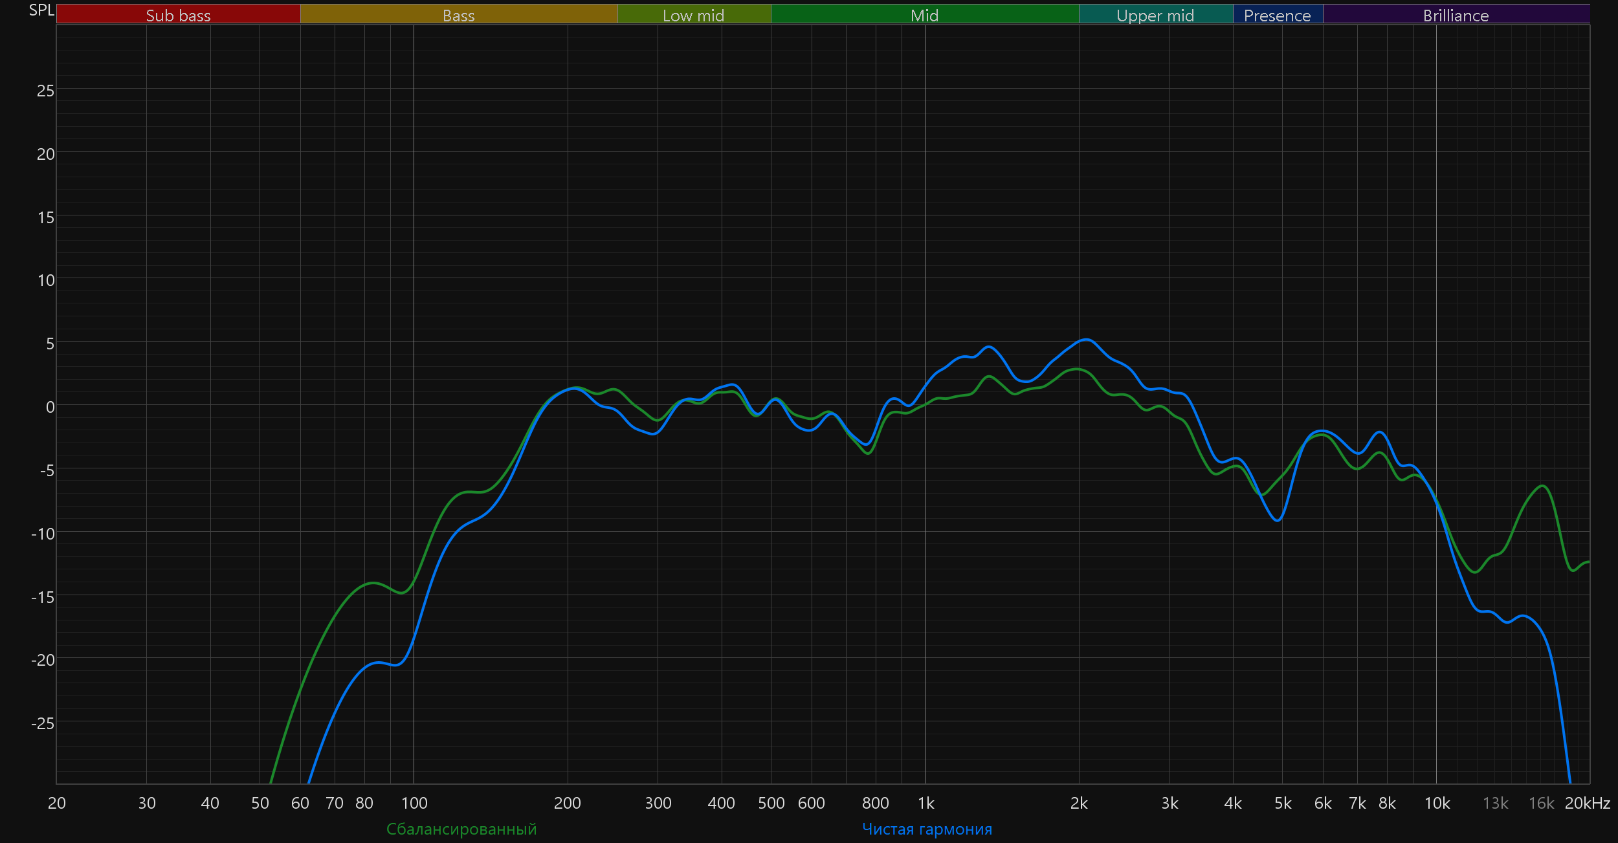Click the 10k frequency axis label
The height and width of the screenshot is (843, 1618).
coord(1437,803)
